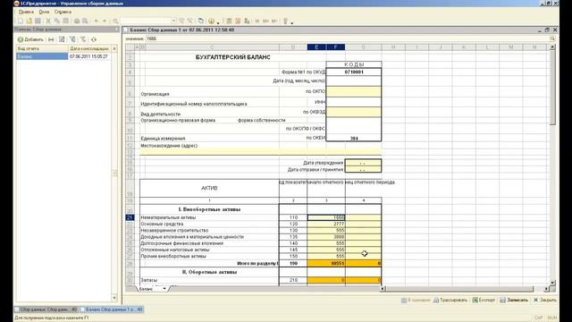
Task: Click the Redo arrow icon
Action: click(105, 21)
